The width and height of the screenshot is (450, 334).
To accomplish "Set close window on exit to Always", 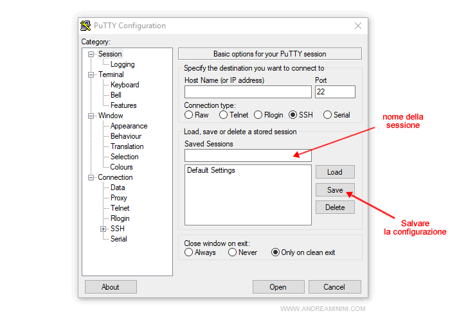I will 189,252.
